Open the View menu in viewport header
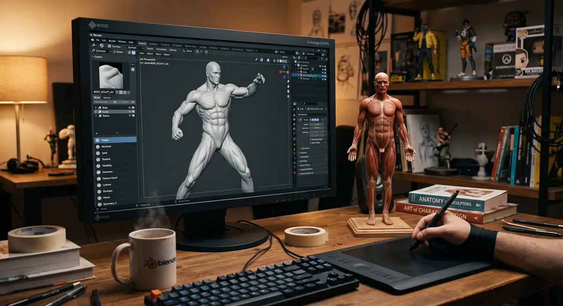This screenshot has height=306, width=563. click(142, 53)
